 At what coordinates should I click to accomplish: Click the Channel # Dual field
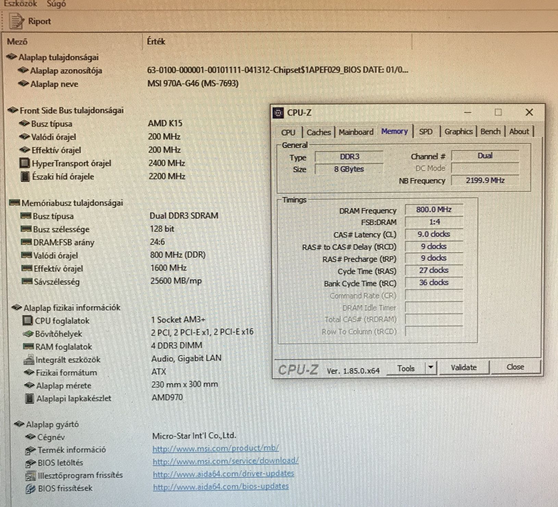click(485, 156)
